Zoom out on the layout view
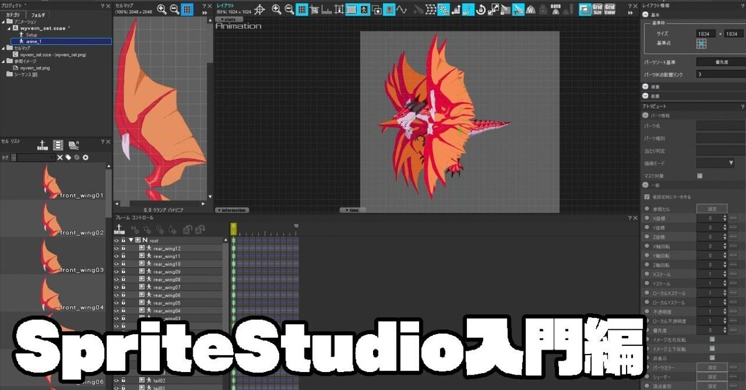 290,9
